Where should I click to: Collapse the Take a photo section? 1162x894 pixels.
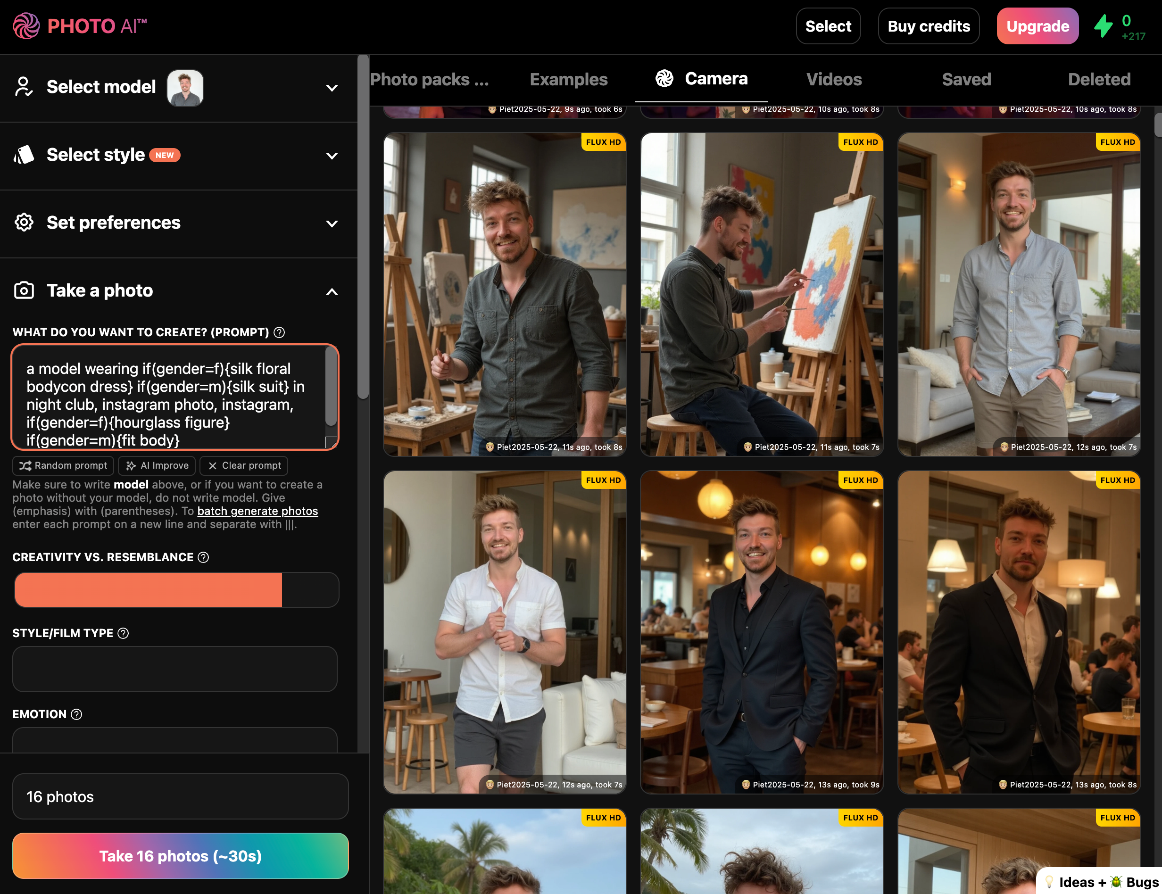coord(332,291)
